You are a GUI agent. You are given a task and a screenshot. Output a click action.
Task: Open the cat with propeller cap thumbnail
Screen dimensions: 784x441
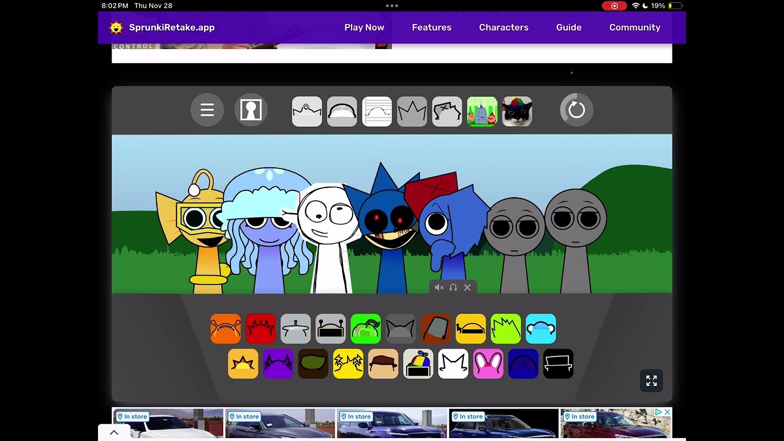tap(517, 111)
